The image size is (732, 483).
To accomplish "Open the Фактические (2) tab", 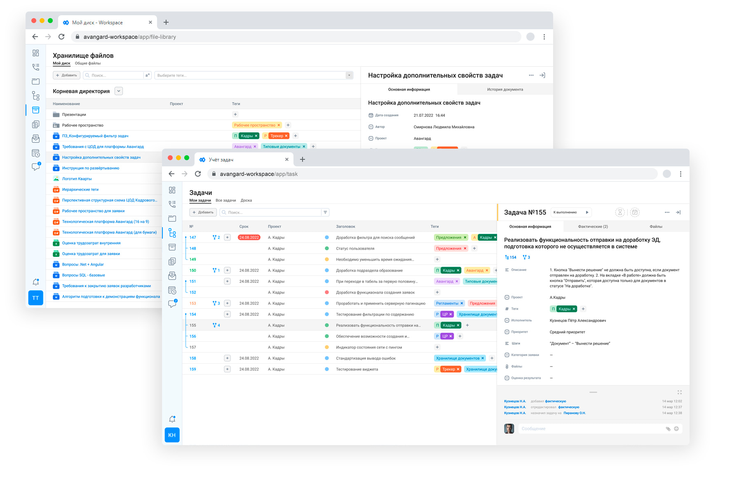I will [x=593, y=226].
